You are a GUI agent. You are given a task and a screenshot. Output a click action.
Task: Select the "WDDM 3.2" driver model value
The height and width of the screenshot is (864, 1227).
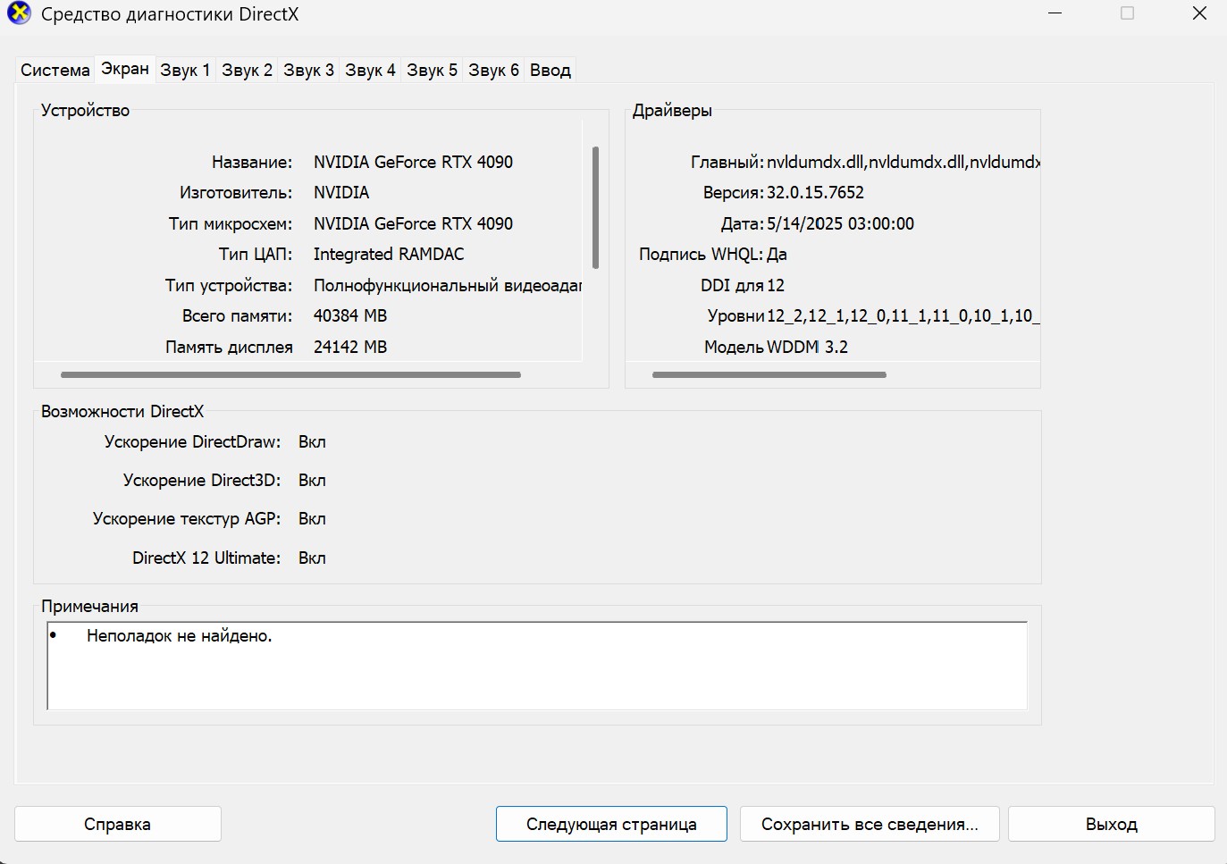click(807, 347)
